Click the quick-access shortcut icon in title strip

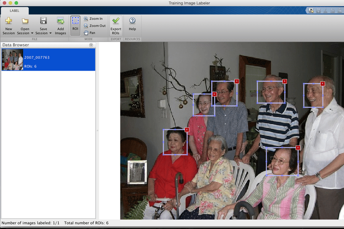(x=311, y=10)
